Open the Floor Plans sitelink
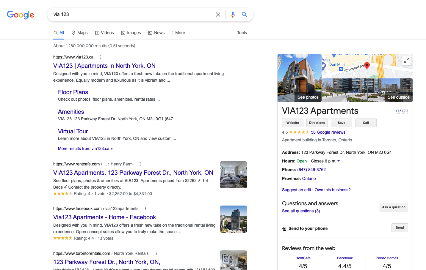 (x=73, y=92)
